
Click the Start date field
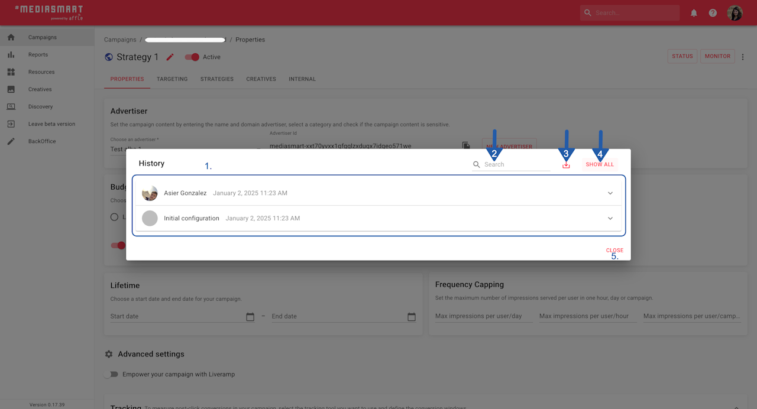pos(177,316)
